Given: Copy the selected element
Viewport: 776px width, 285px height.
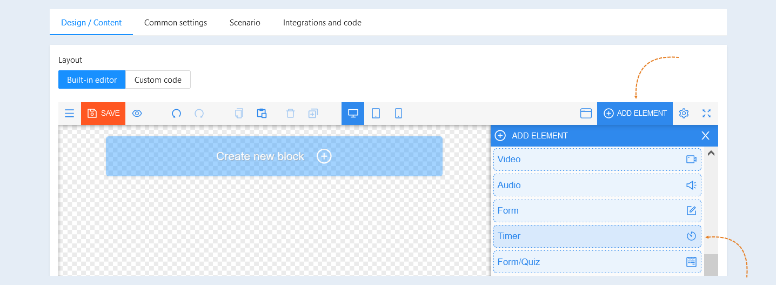Looking at the screenshot, I should point(239,114).
